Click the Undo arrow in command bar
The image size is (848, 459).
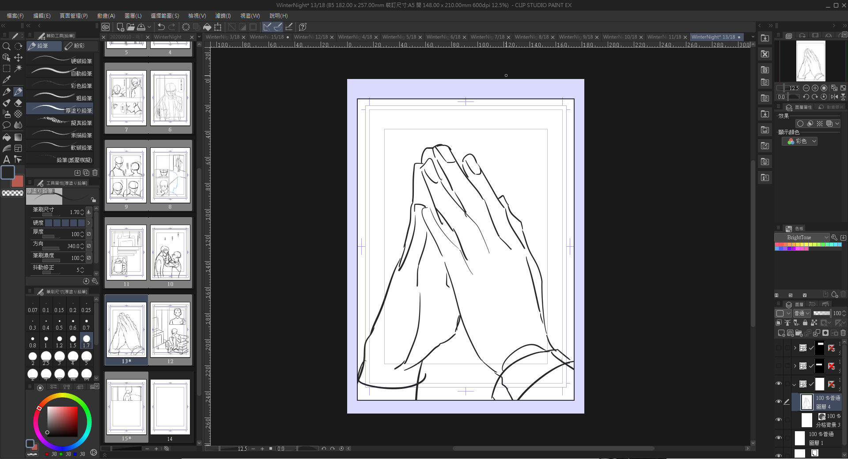coord(161,27)
